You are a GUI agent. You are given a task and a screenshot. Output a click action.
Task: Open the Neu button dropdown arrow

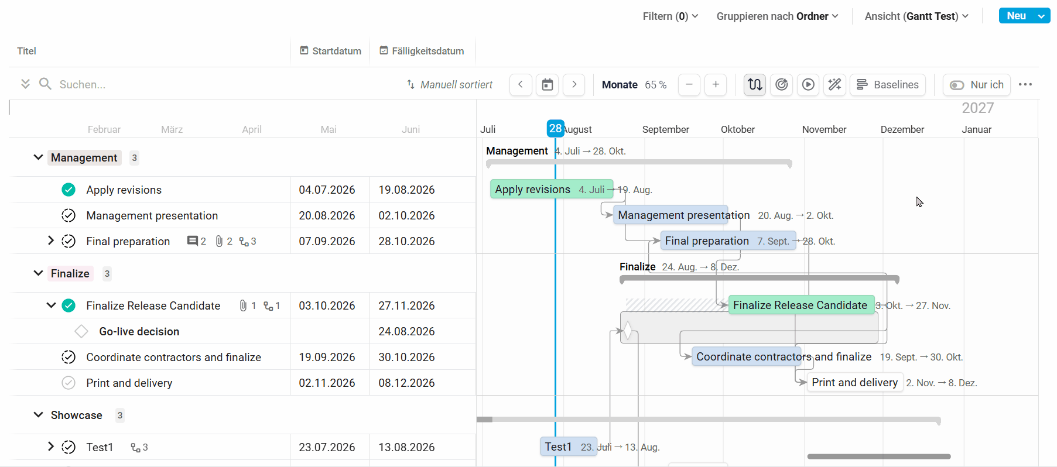tap(1042, 16)
